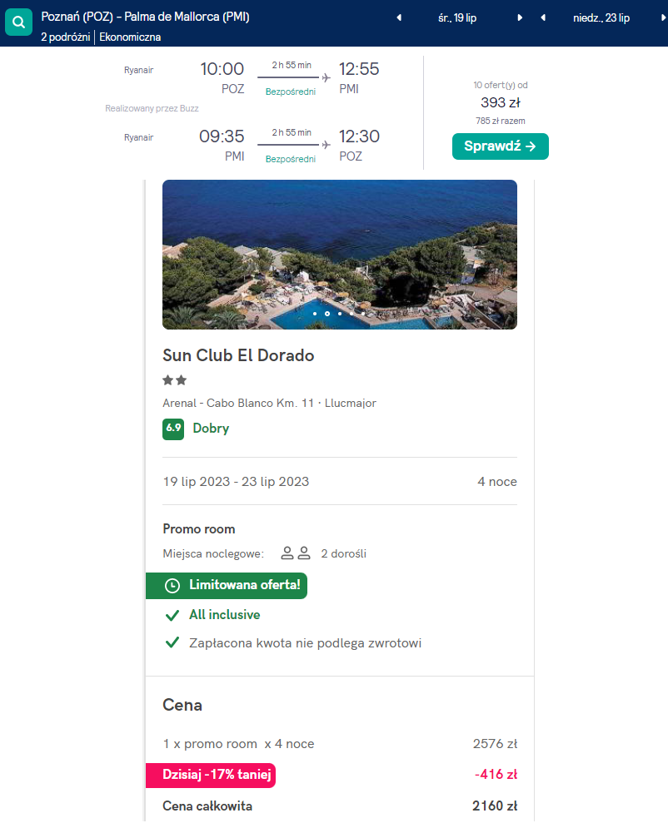
Task: Advance return date past niedz., 23 lip
Action: 658,17
